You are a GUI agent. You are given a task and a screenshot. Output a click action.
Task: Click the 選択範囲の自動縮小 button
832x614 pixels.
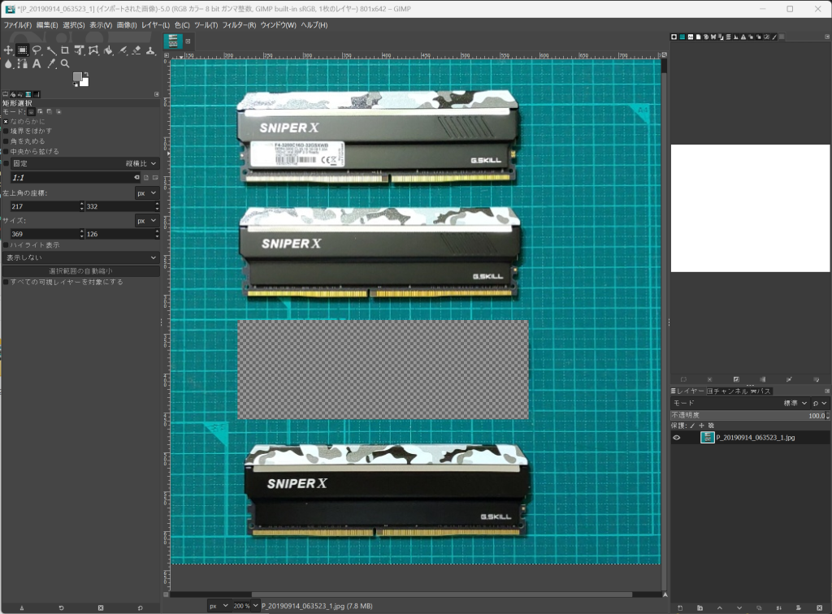[x=80, y=271]
